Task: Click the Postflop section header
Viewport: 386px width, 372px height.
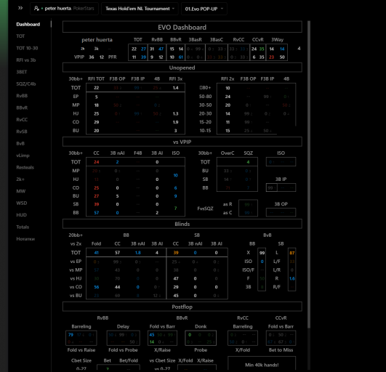Action: pyautogui.click(x=182, y=307)
